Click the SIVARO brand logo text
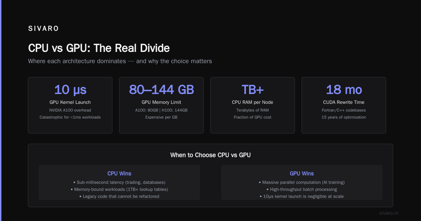Screen dimensions: 421x221 pos(44,29)
